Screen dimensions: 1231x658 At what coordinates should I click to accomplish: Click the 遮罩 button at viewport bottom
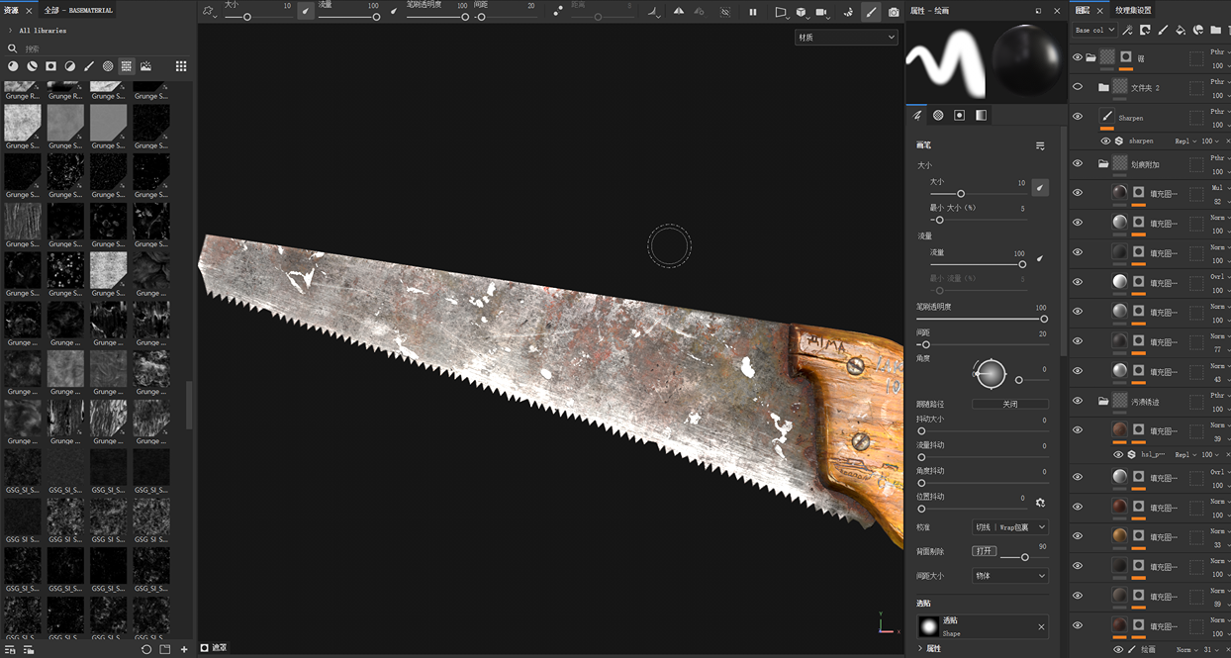pos(214,648)
